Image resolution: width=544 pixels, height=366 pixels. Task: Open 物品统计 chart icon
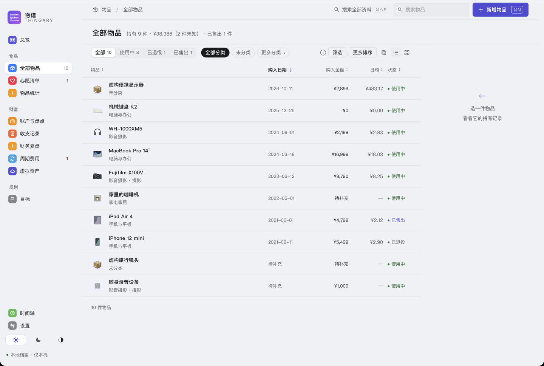12,93
